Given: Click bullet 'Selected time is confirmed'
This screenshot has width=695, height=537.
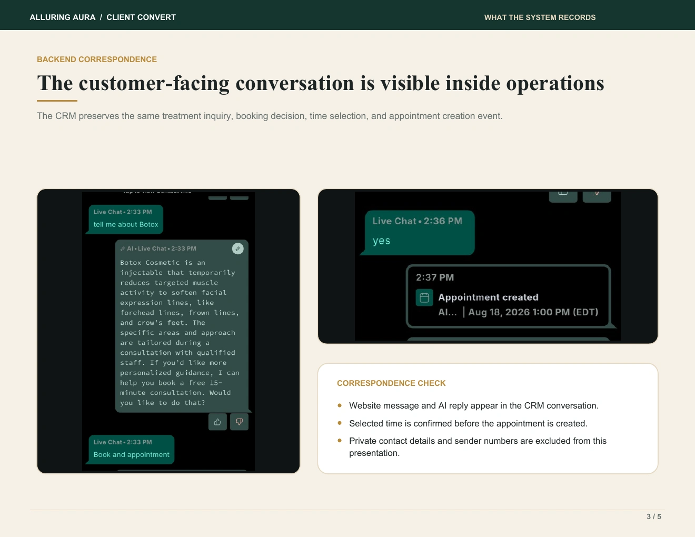Looking at the screenshot, I should click(x=468, y=423).
